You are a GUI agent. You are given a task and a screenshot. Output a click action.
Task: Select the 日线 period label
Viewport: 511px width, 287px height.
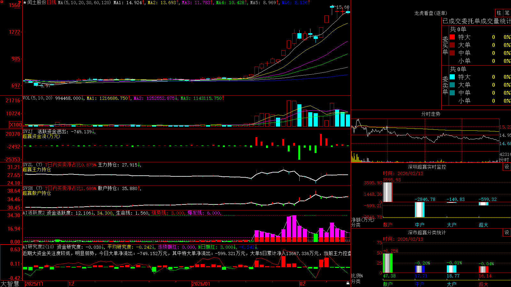pos(51,3)
